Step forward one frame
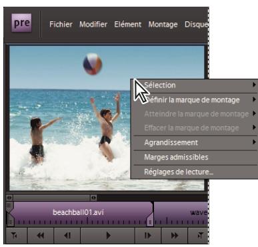The image size is (258, 247). coord(148,236)
